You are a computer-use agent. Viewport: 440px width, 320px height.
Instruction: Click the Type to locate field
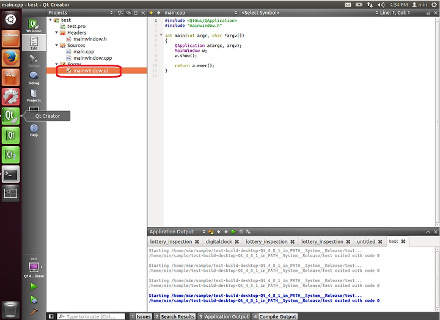pos(91,316)
